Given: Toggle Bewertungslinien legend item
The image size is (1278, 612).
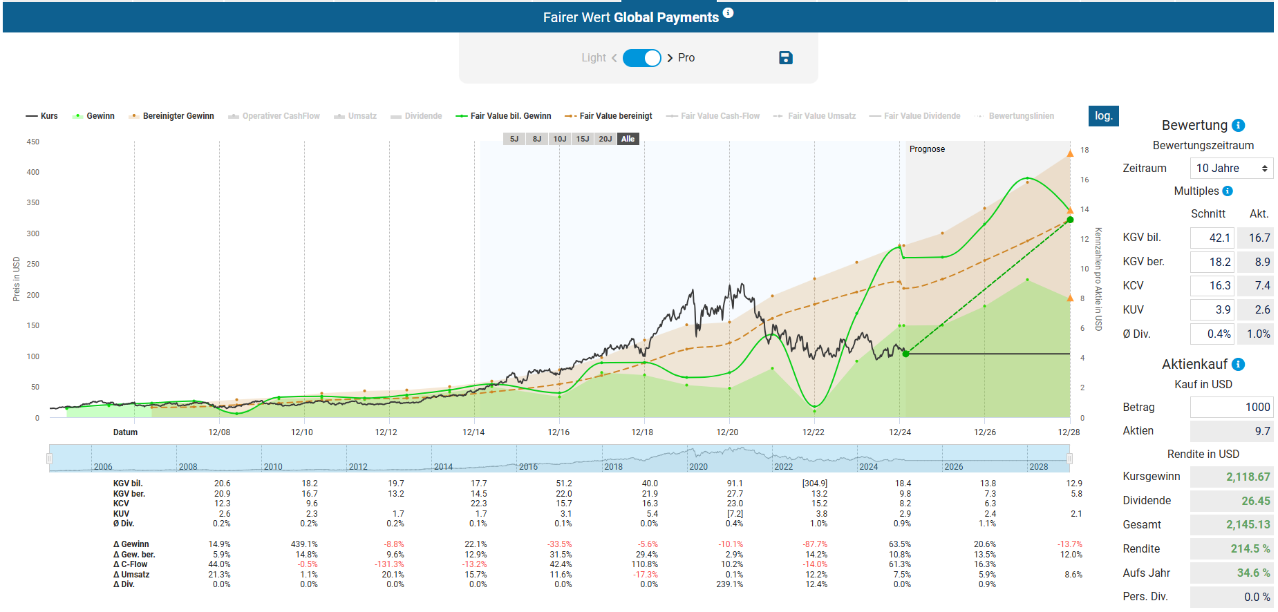Looking at the screenshot, I should (x=1015, y=116).
